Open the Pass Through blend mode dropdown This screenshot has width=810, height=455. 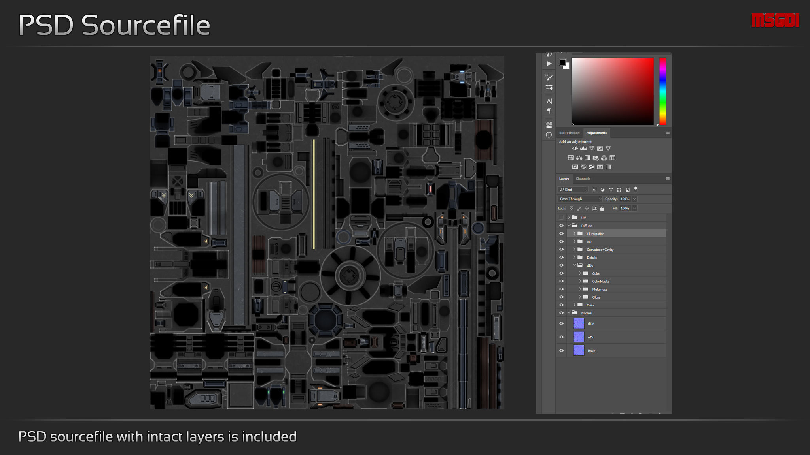pos(580,199)
